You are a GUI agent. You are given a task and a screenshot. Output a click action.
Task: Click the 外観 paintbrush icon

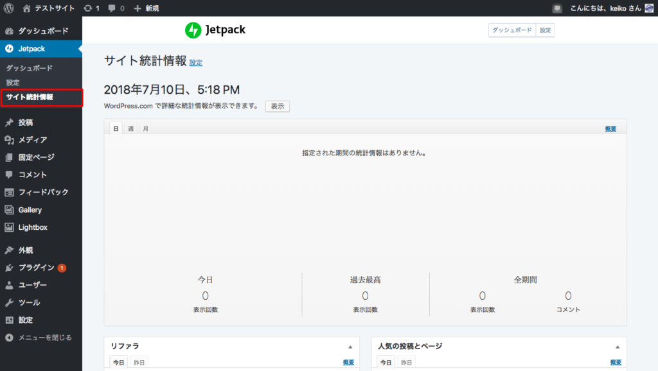[9, 250]
